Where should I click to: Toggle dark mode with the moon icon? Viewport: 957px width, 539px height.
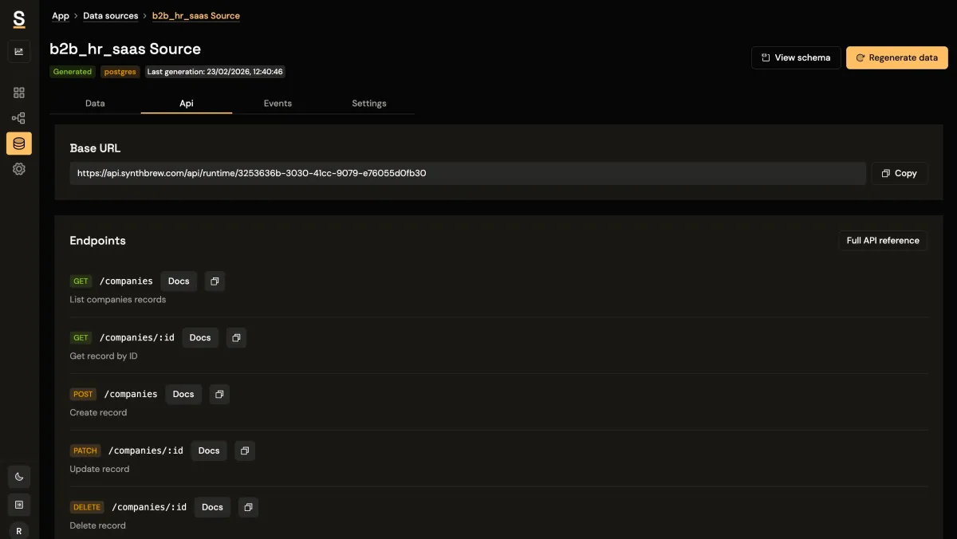pos(19,477)
